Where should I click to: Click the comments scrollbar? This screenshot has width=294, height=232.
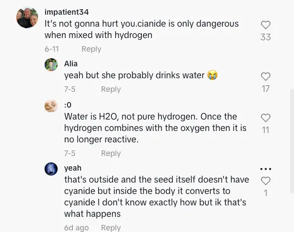[292, 141]
